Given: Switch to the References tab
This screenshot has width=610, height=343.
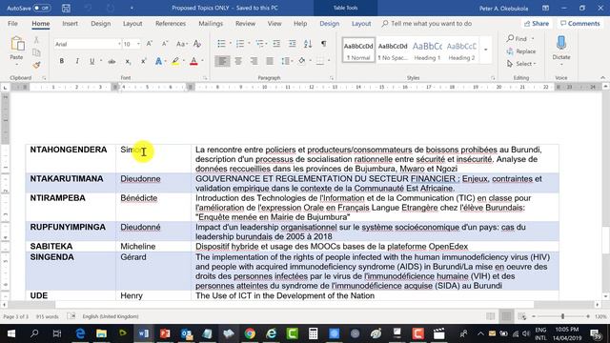Looking at the screenshot, I should click(171, 23).
